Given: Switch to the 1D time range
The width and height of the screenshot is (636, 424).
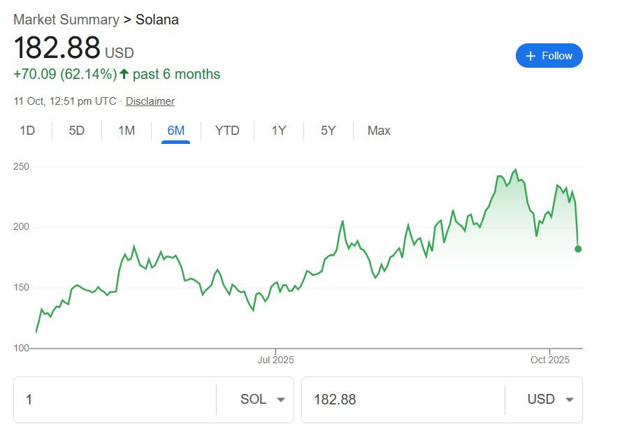Looking at the screenshot, I should tap(27, 131).
